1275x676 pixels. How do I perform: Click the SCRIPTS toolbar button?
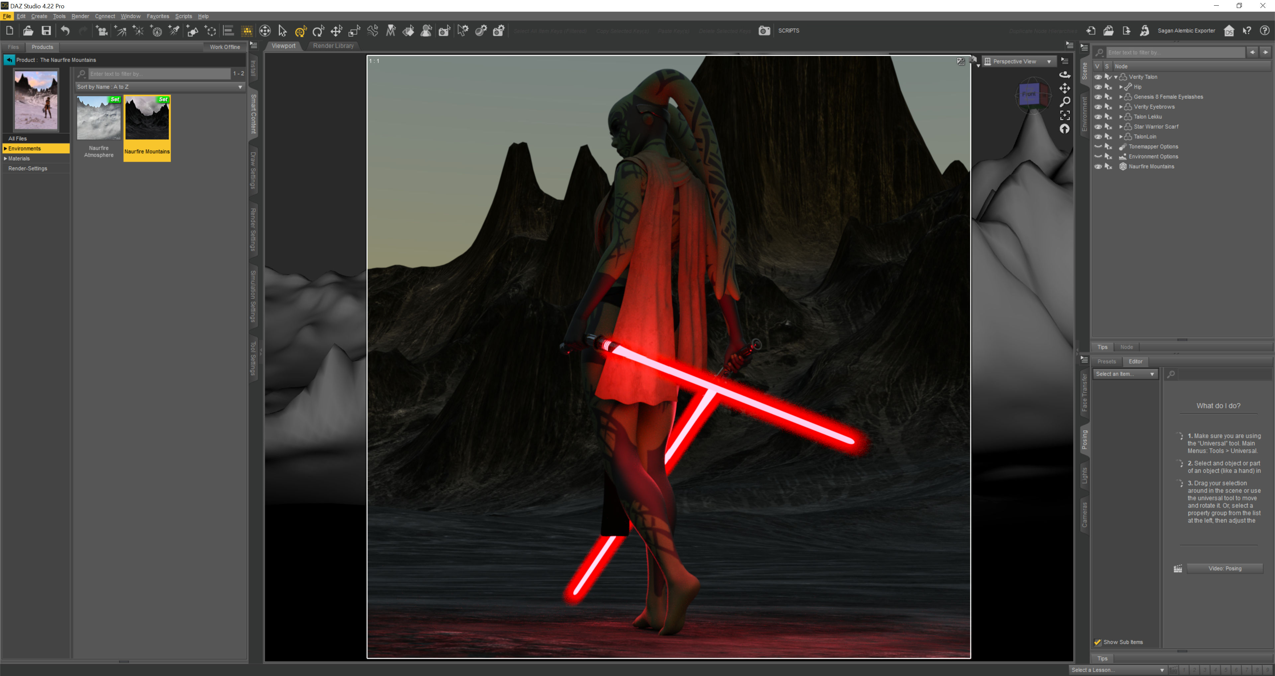[x=789, y=31]
